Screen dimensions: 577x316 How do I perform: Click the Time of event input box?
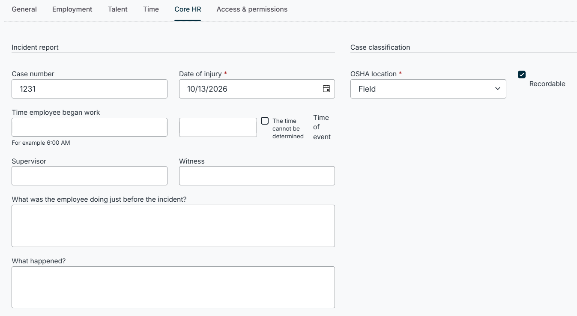218,127
